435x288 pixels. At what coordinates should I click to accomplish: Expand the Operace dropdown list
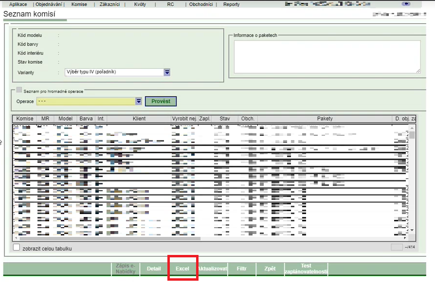[x=138, y=101]
